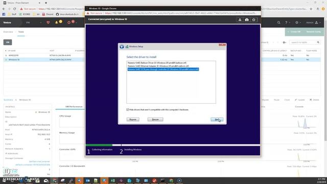Click the Screencast-O-Matic pause button
Viewport: 327px width, 184px height.
point(7,172)
